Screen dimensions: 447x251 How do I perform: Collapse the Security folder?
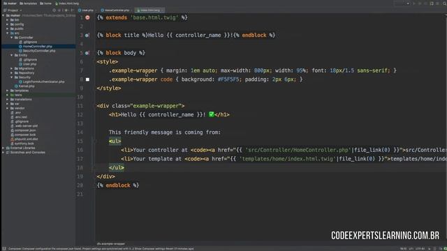[x=12, y=77]
